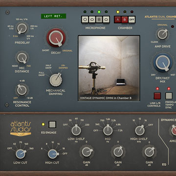Toggle the EQ Engage button

(52, 125)
